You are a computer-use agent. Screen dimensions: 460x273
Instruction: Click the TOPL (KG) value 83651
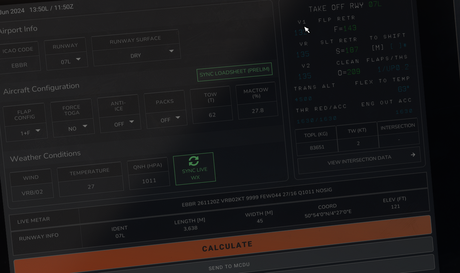(x=317, y=147)
